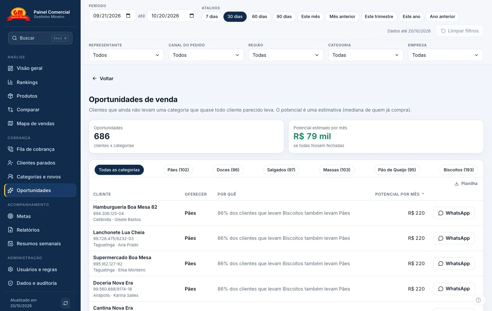The image size is (492, 311).
Task: Open Visão geral from sidebar
Action: (x=40, y=68)
